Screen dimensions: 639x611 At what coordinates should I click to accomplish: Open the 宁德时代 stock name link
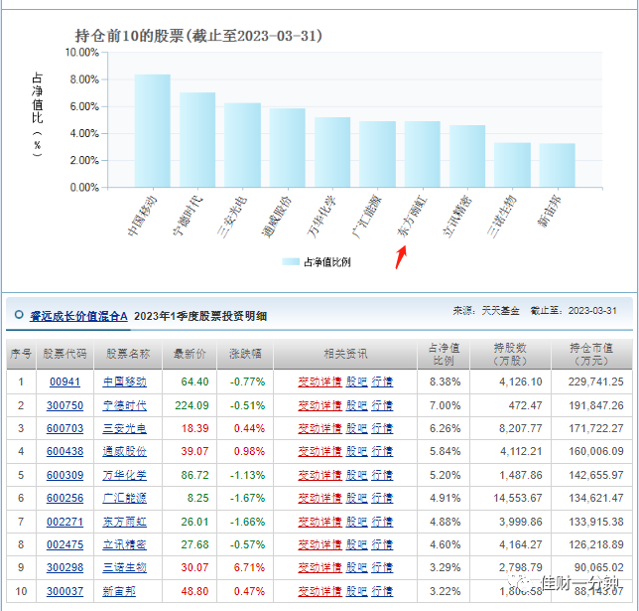[x=124, y=405]
